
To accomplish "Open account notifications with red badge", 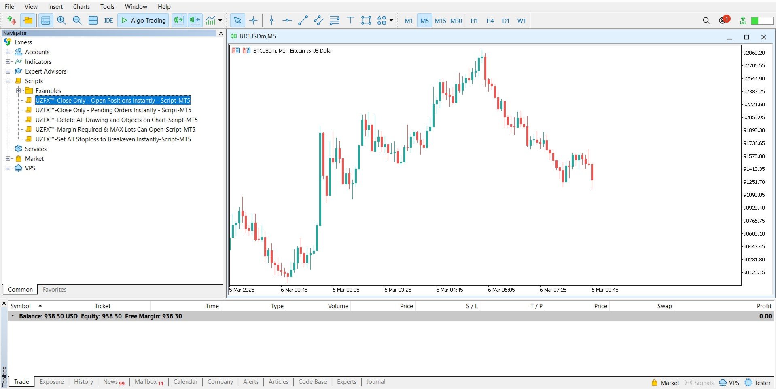I will [724, 20].
